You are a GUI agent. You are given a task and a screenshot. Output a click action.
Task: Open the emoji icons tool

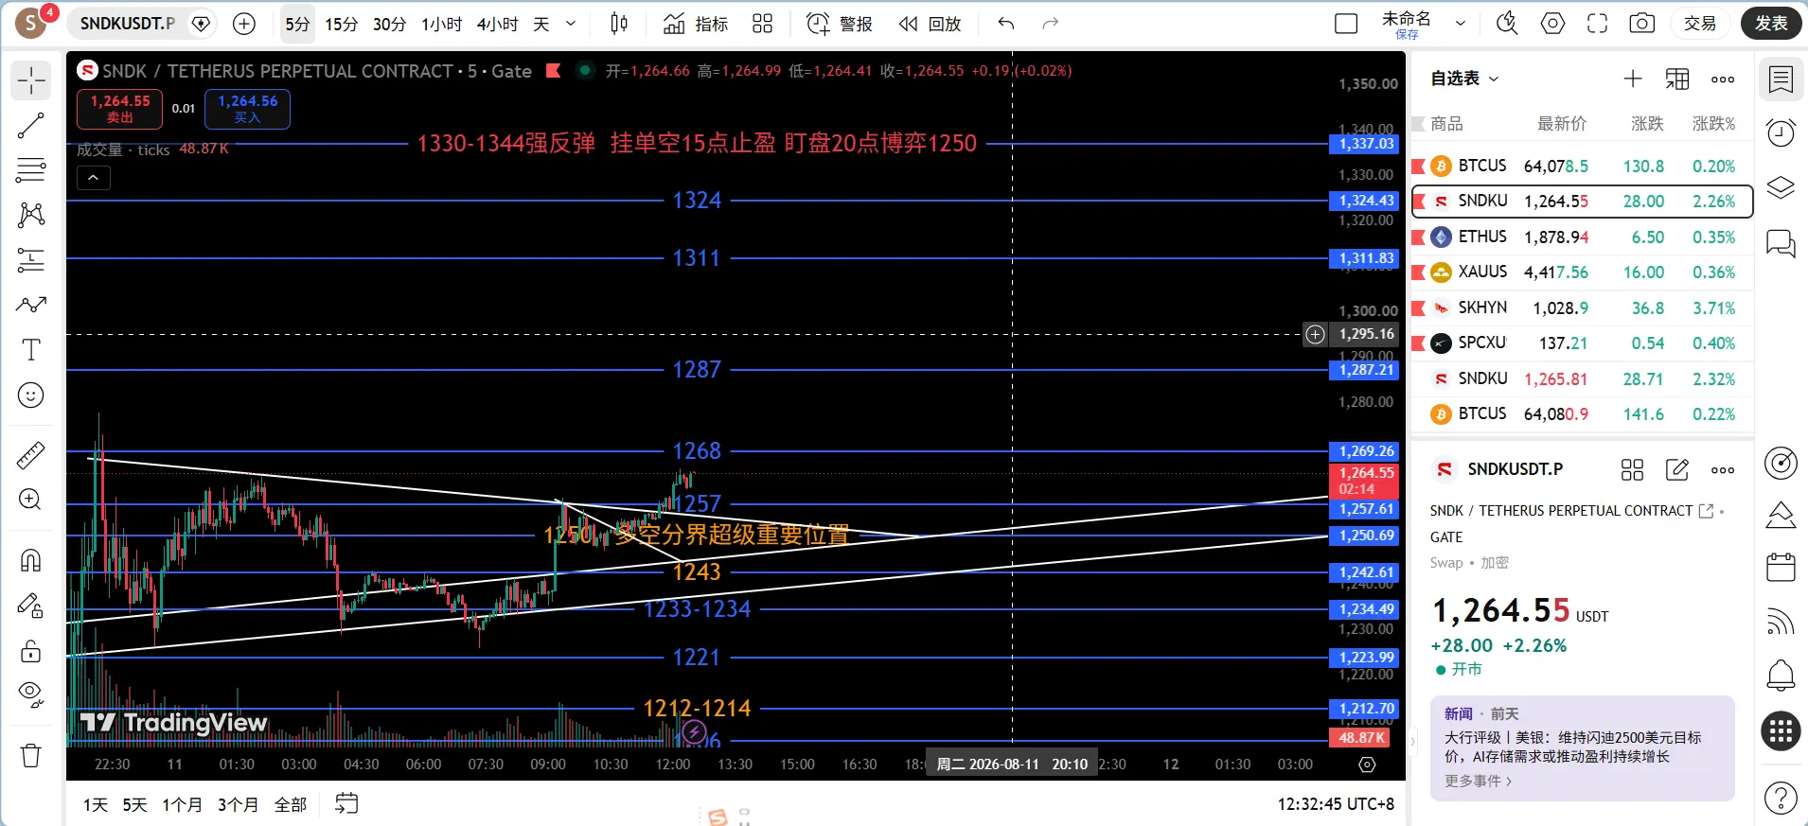[x=31, y=395]
